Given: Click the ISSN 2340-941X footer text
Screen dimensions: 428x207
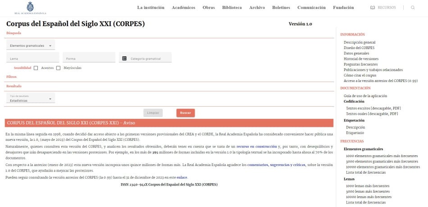Looking at the screenshot, I should tap(169, 184).
